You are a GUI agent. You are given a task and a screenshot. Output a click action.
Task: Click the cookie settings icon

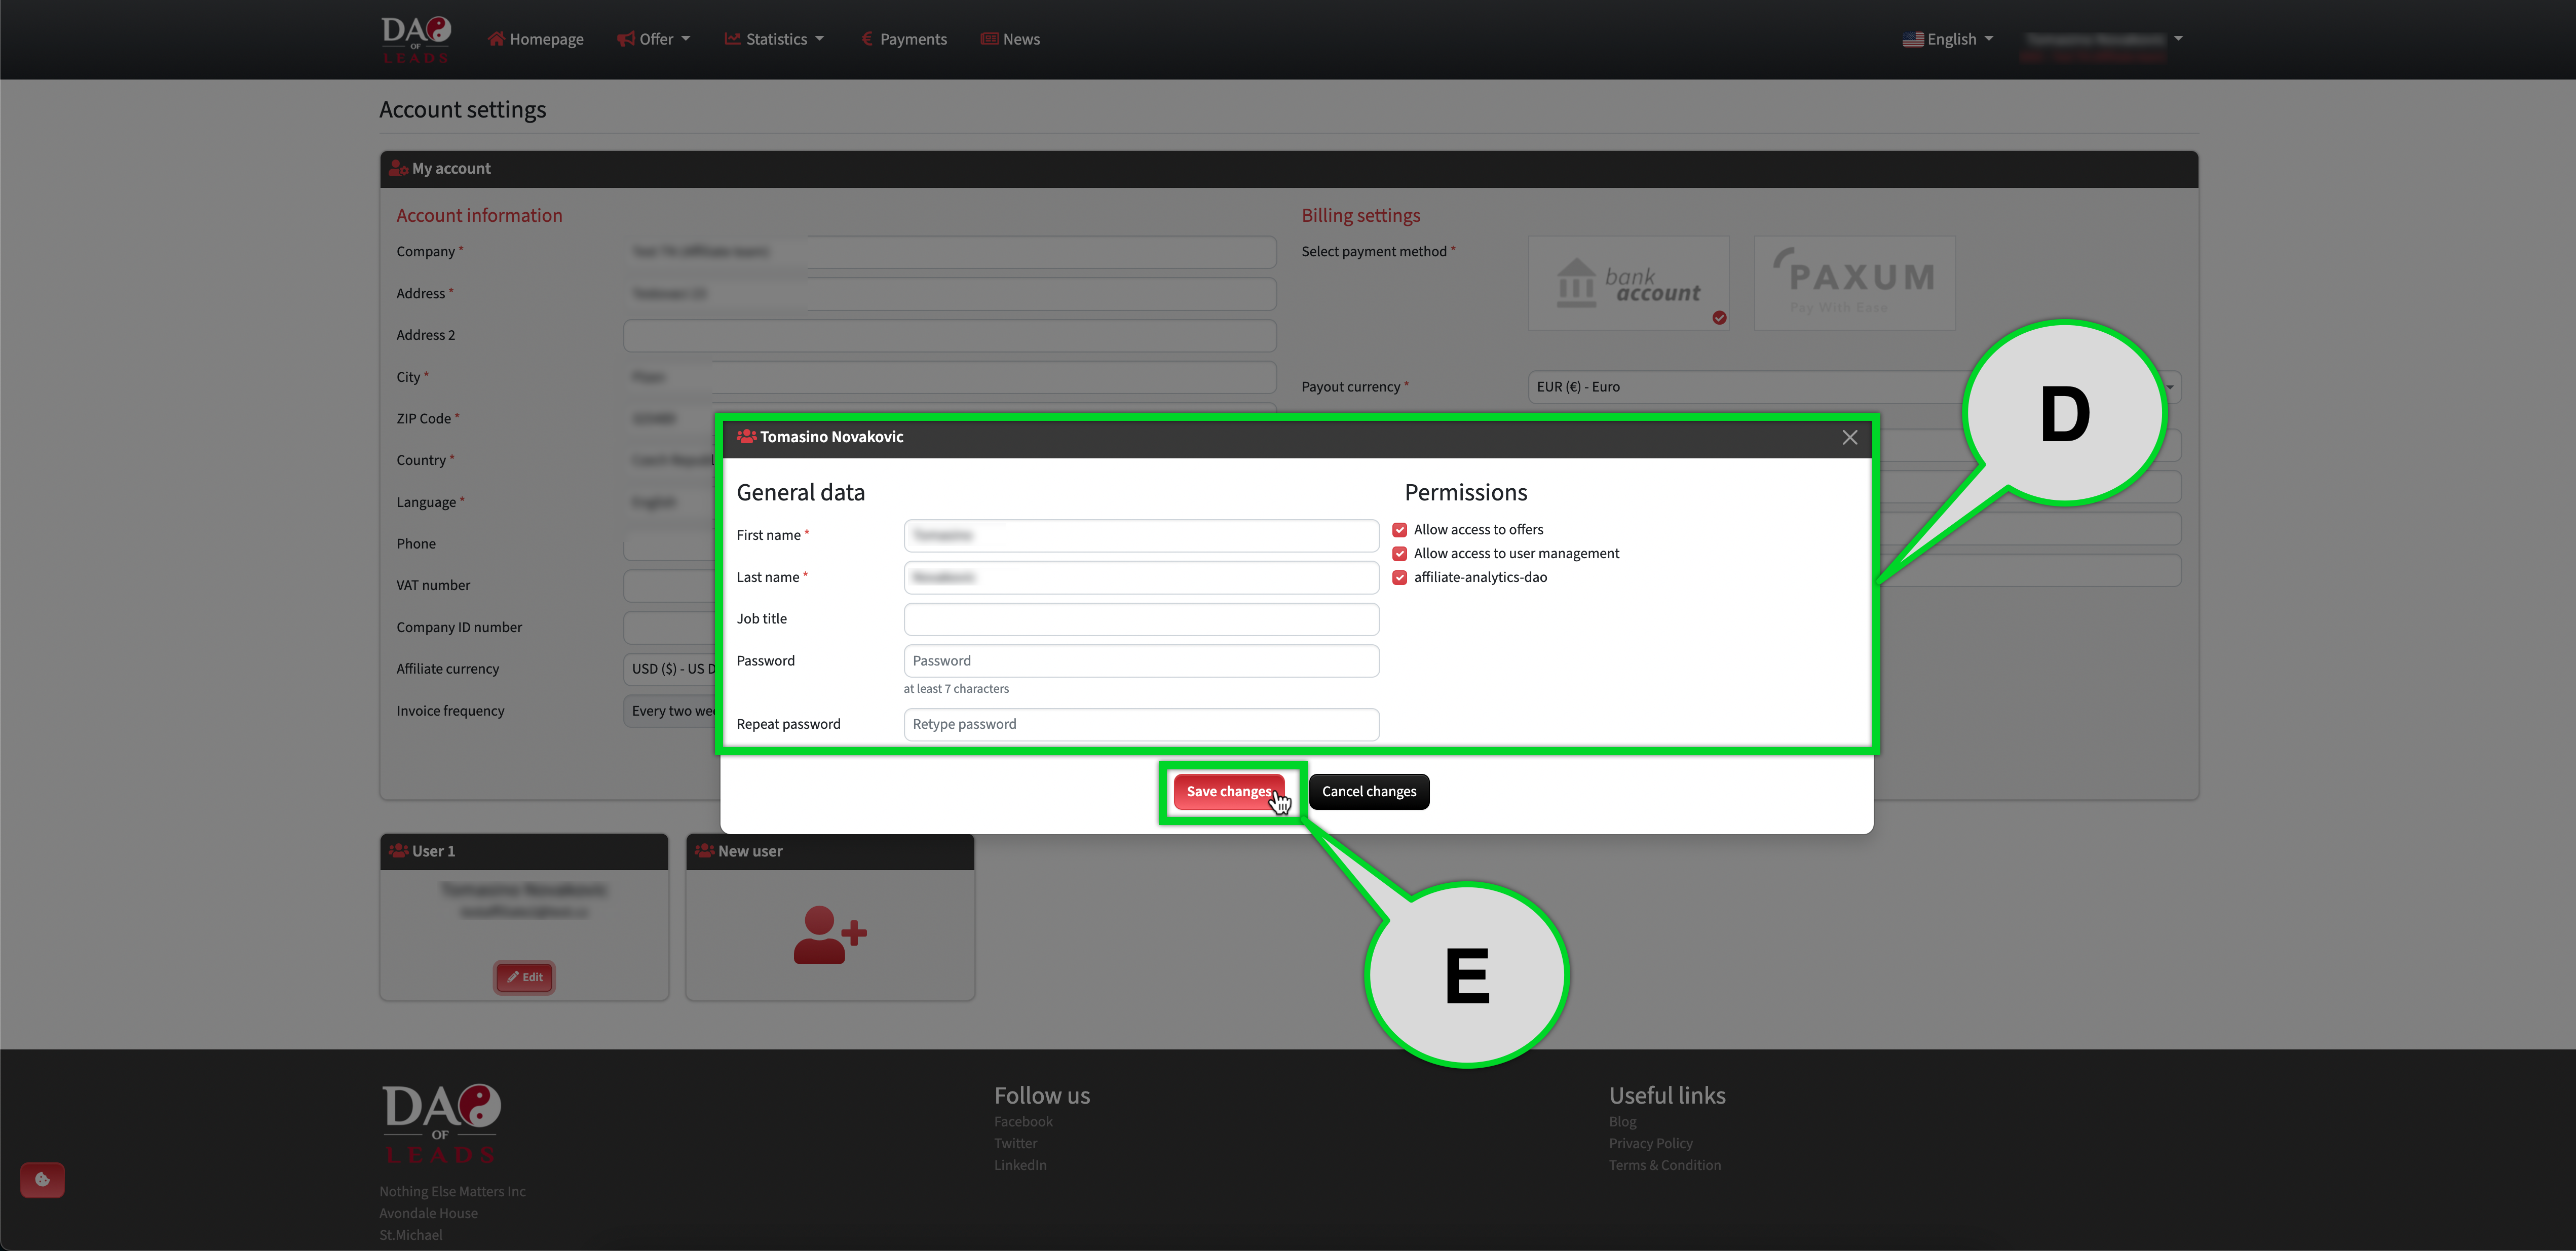(42, 1180)
